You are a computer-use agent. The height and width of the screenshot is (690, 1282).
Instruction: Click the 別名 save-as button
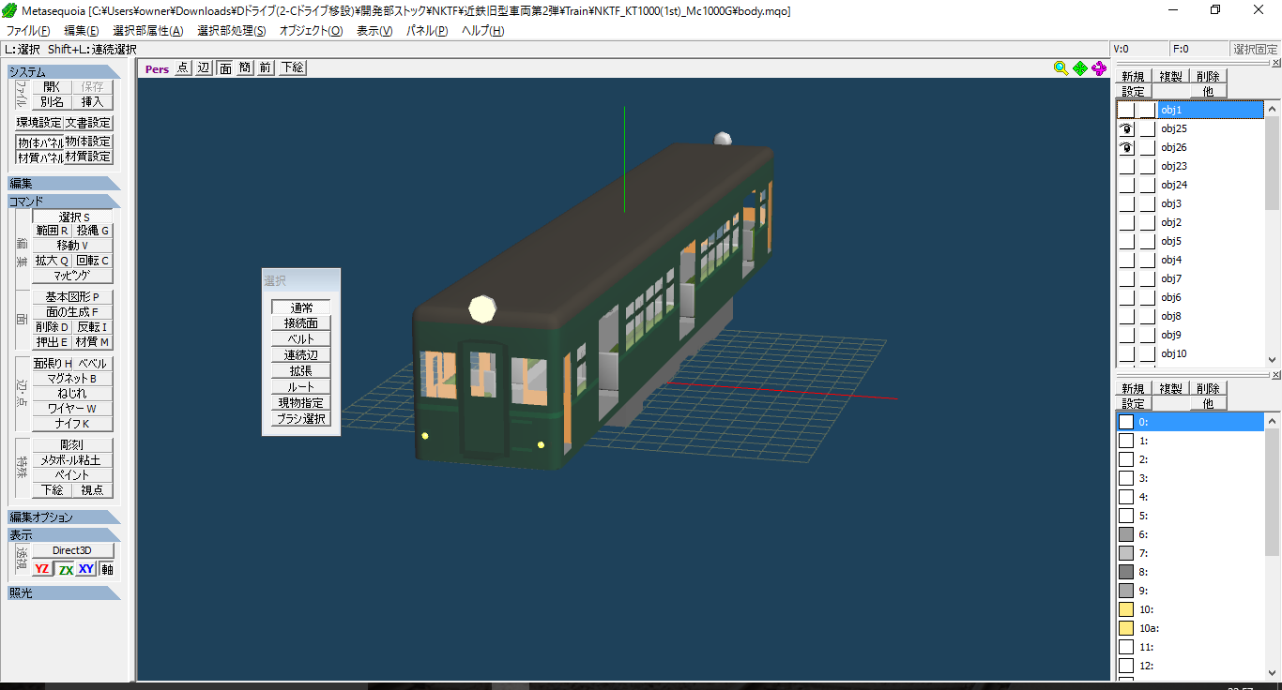[52, 101]
